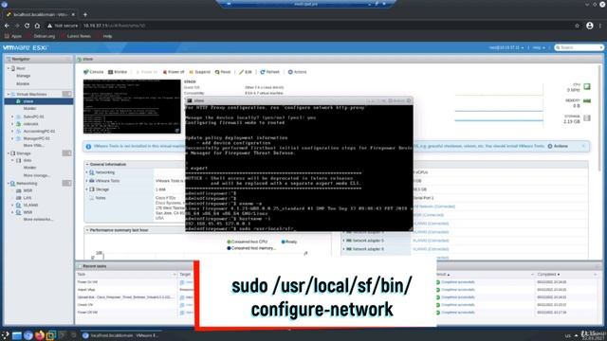Switch to VMware ESXi taskbar window entry
607x341 pixels.
(121, 335)
